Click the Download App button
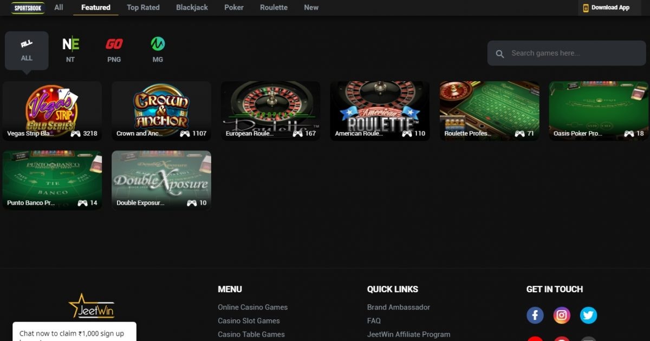This screenshot has height=341, width=650. coord(606,8)
